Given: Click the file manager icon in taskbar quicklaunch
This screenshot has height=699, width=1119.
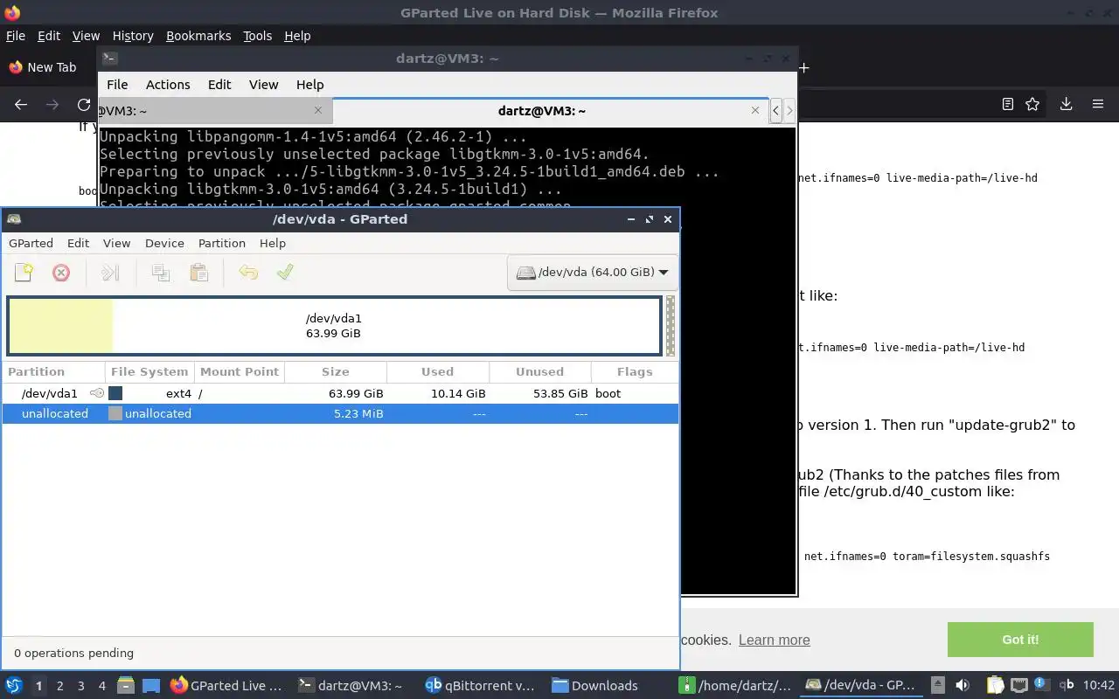Looking at the screenshot, I should [125, 686].
